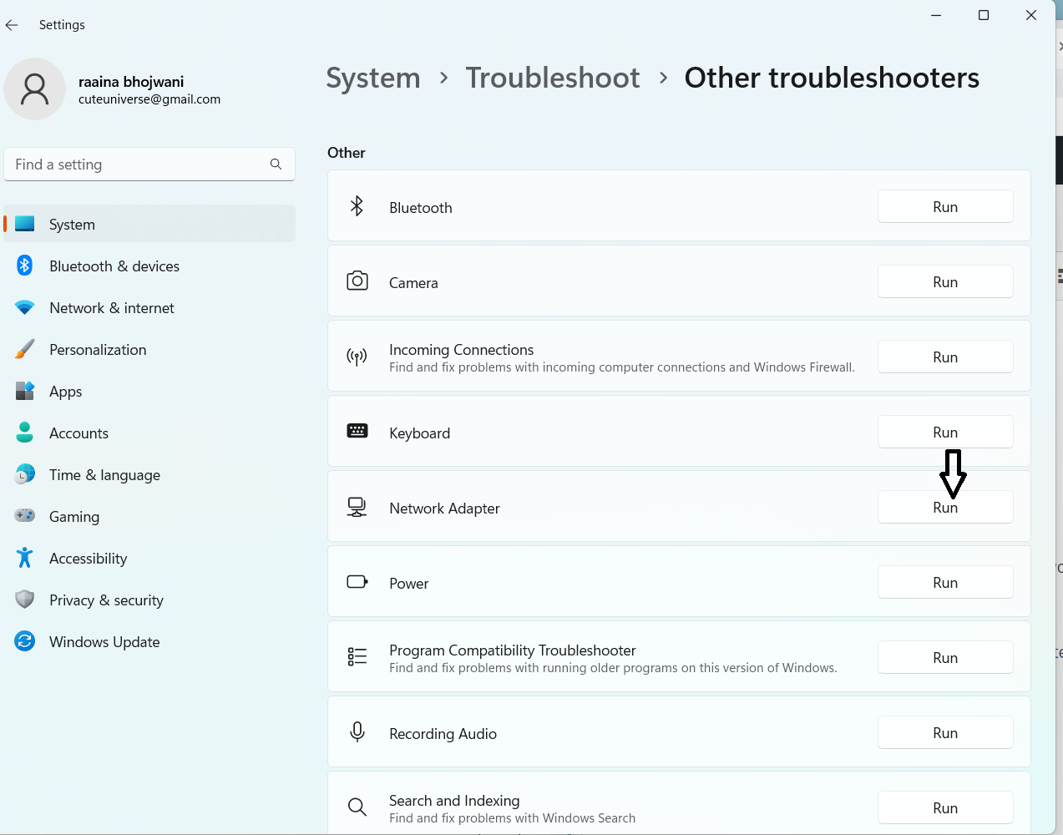Open the Gaming controller icon
The width and height of the screenshot is (1063, 835).
pyautogui.click(x=25, y=517)
